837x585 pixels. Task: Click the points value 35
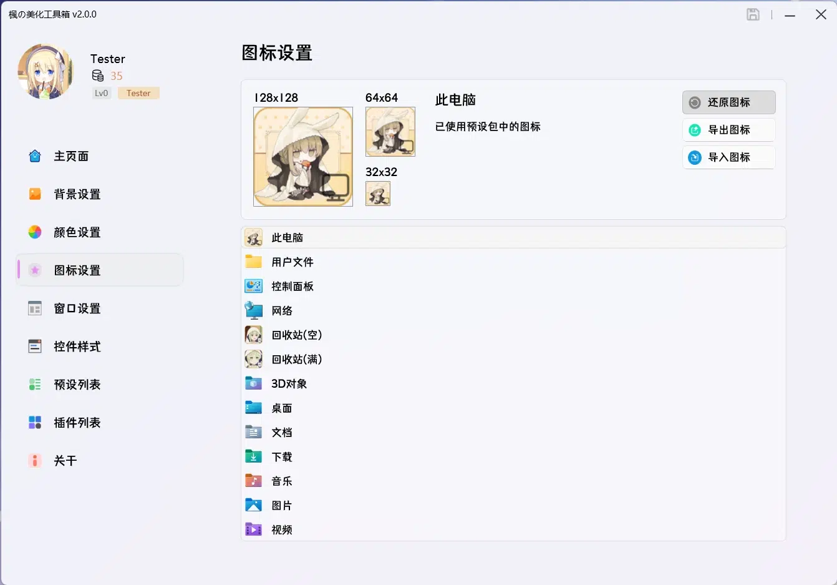click(x=117, y=76)
